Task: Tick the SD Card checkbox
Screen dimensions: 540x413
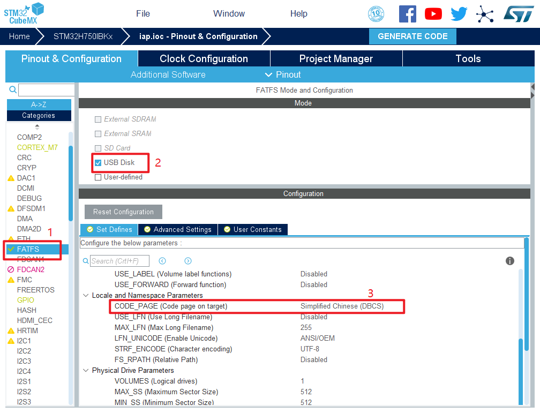Action: 98,148
